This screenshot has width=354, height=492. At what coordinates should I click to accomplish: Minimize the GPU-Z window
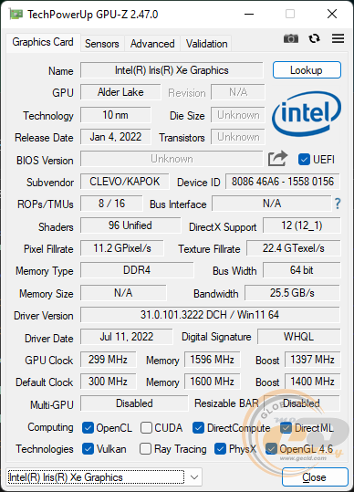249,14
